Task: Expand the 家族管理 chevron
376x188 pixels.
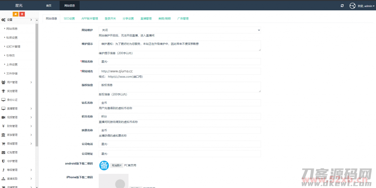Action: coord(31,135)
